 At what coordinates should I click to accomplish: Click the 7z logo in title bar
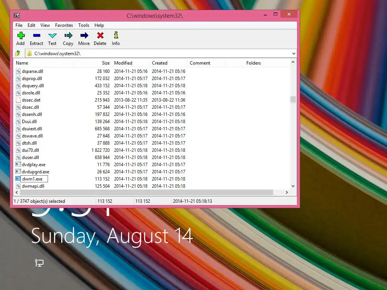click(x=17, y=15)
